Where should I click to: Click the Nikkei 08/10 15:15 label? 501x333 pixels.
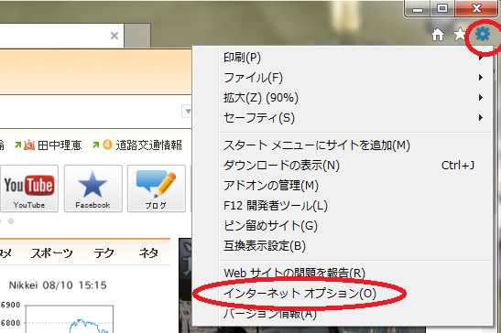pyautogui.click(x=58, y=285)
